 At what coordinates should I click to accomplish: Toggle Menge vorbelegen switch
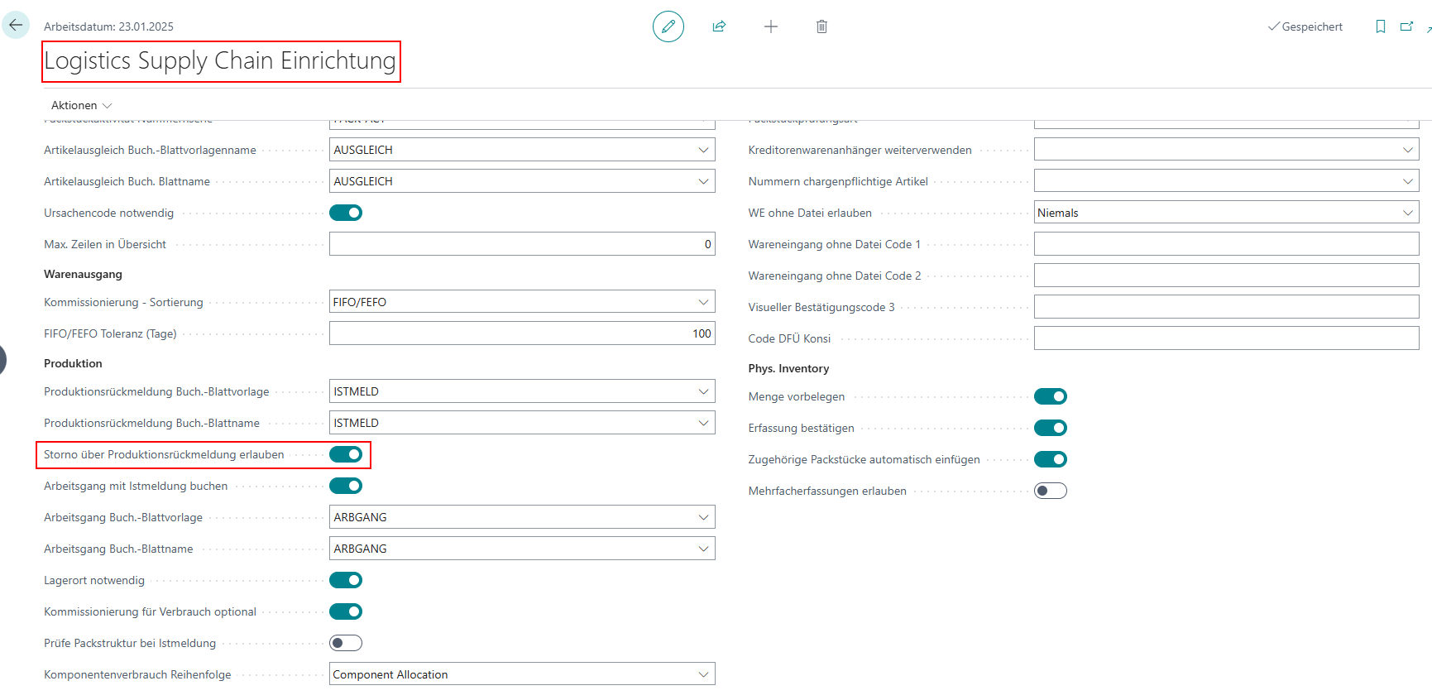[1050, 396]
